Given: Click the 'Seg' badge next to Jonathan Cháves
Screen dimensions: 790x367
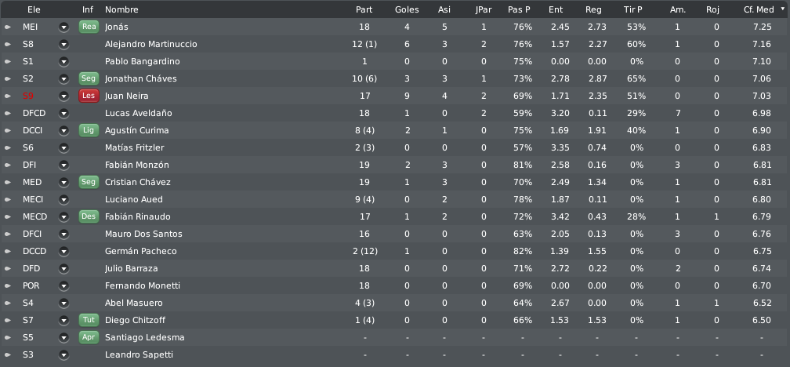Looking at the screenshot, I should pos(89,78).
